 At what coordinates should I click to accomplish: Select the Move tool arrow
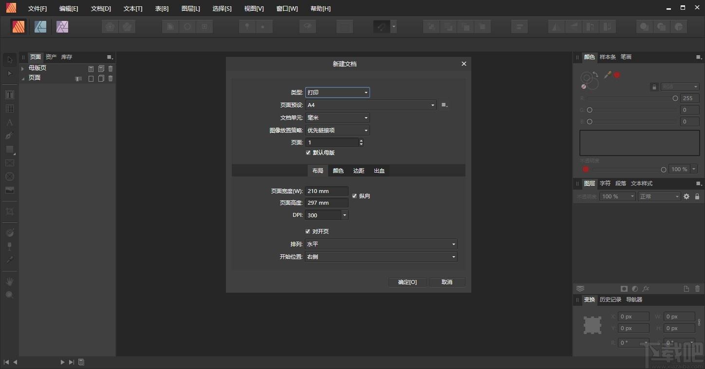[x=10, y=60]
